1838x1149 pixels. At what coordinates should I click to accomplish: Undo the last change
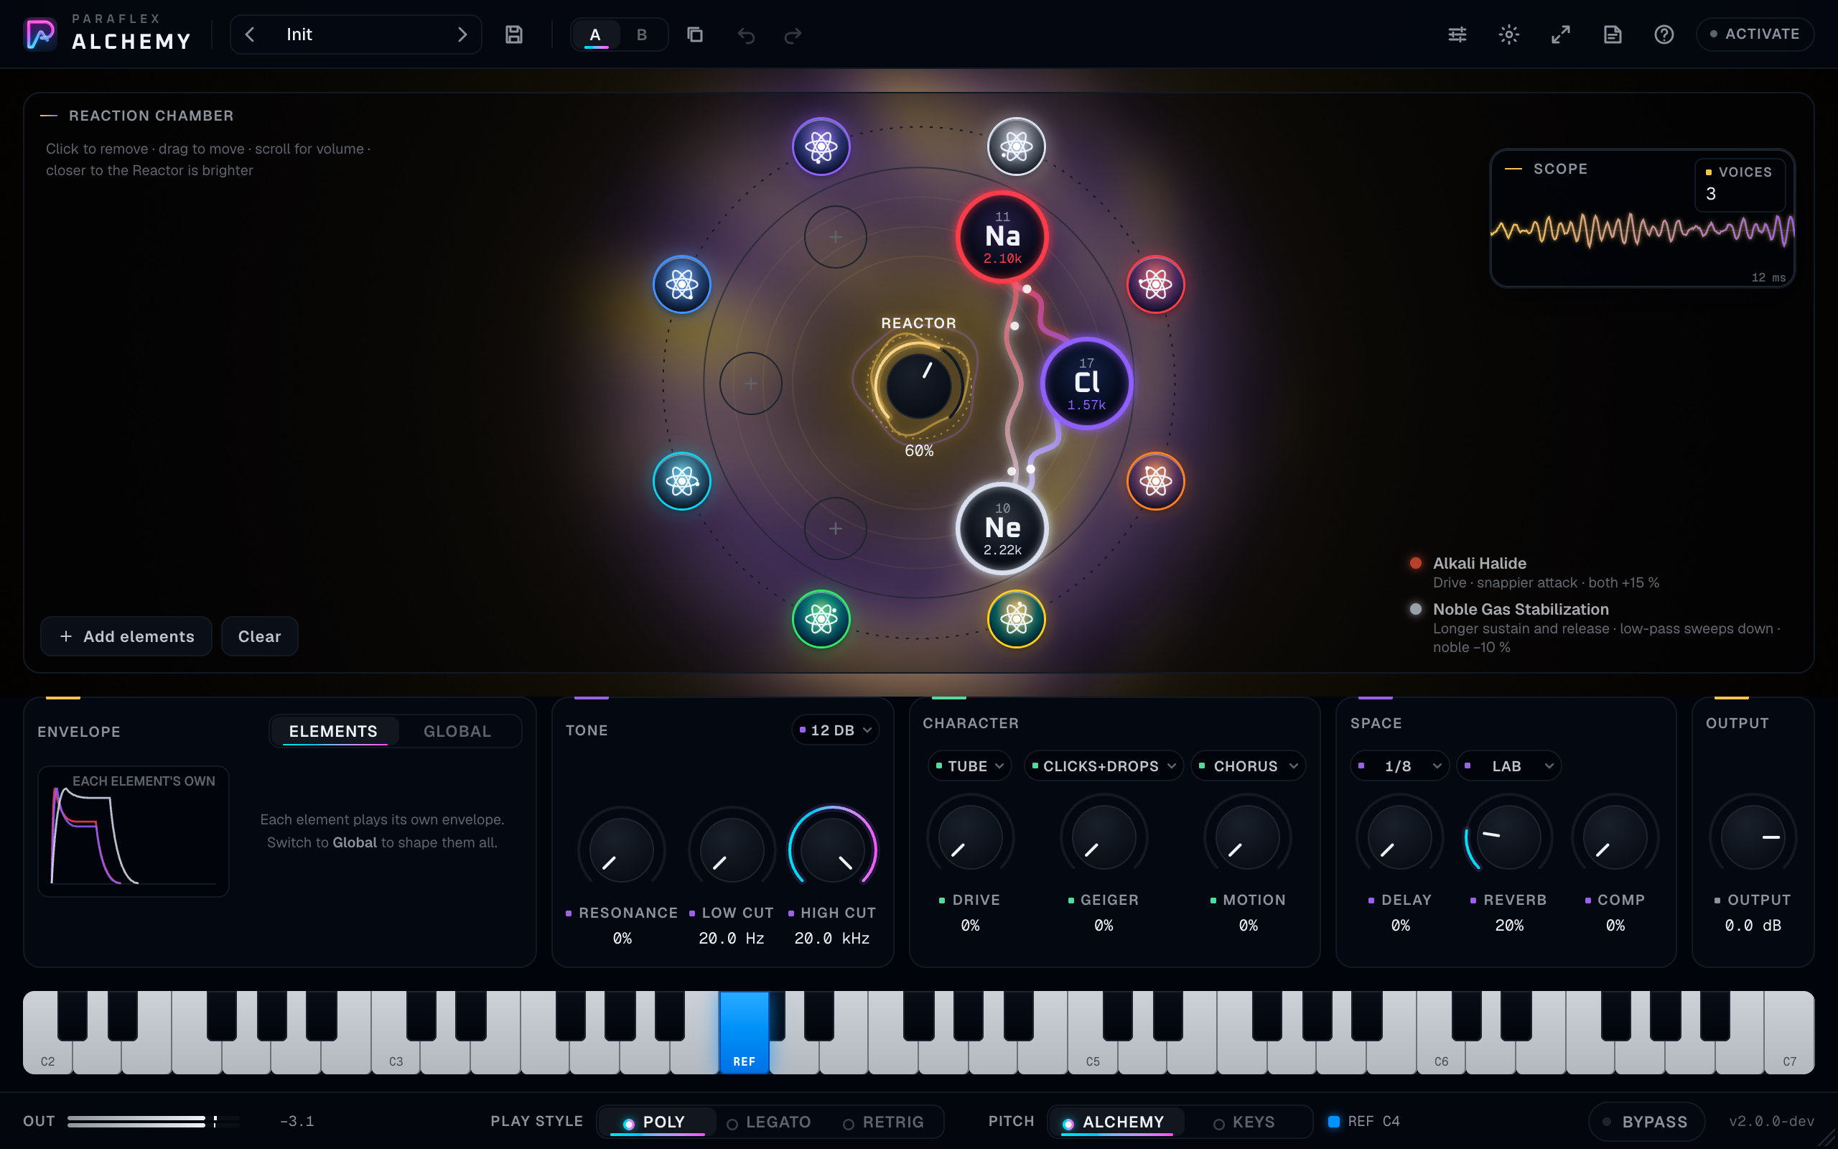(x=746, y=35)
